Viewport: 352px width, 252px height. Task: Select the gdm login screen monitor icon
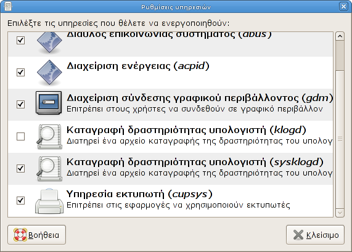(49, 103)
